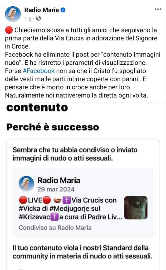Screen dimensions: 166x270
Task: Click Radio Maria profile avatar at top
Action: pyautogui.click(x=13, y=14)
